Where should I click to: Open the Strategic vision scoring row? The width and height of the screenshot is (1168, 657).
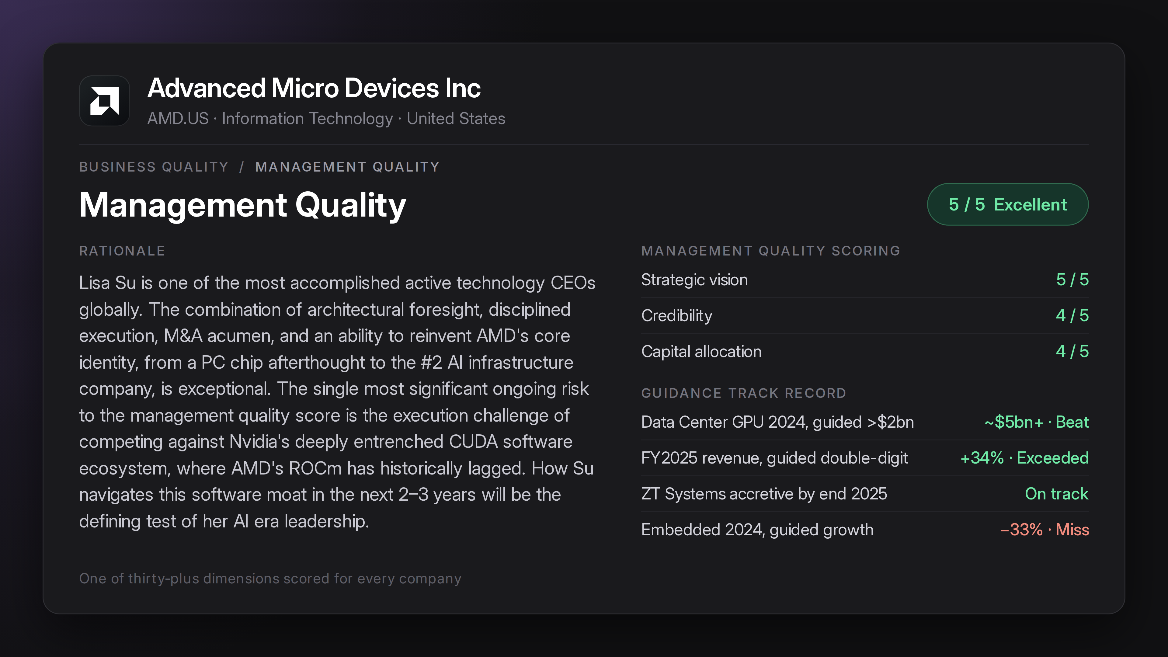point(865,280)
